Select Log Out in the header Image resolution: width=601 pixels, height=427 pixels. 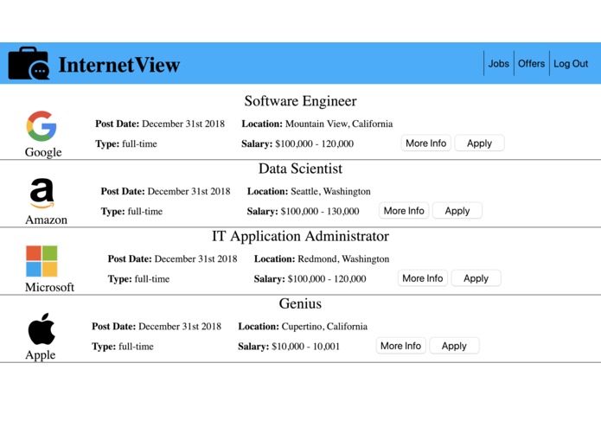click(571, 64)
